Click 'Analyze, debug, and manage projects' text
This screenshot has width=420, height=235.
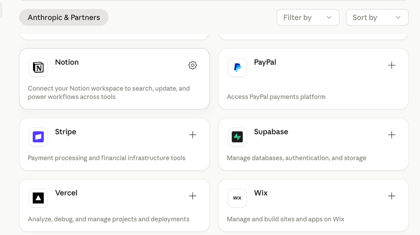pos(108,219)
